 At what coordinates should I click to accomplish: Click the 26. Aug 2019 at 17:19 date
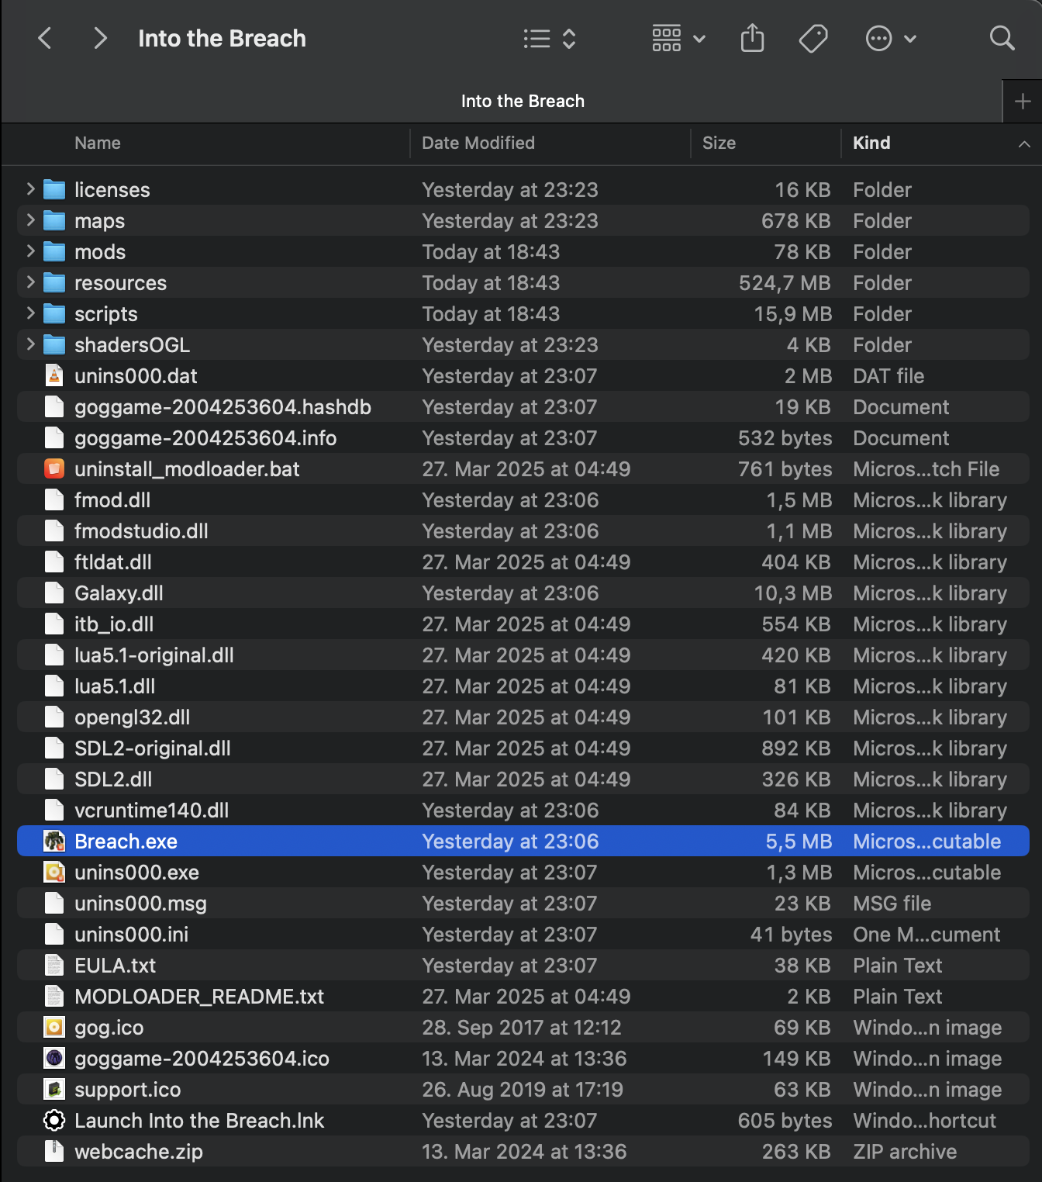point(523,1089)
